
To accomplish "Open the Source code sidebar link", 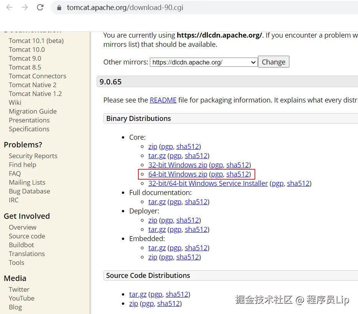I will pyautogui.click(x=27, y=236).
